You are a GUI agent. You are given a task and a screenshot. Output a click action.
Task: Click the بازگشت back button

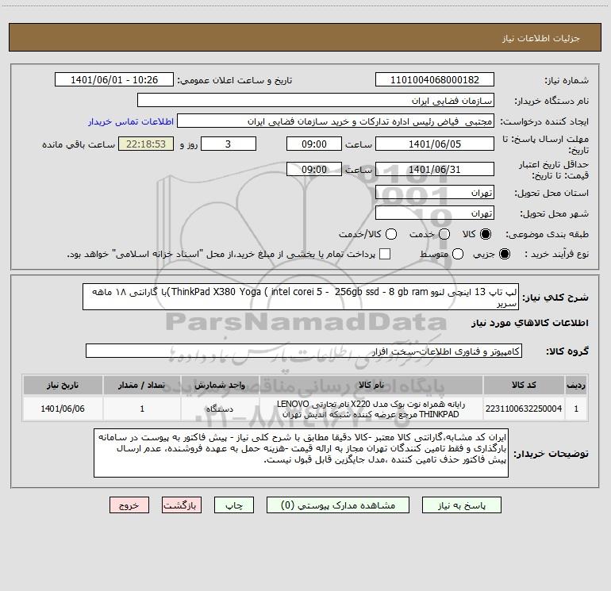(182, 505)
